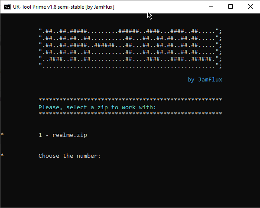This screenshot has width=260, height=208.
Task: Click the UR-TOOL ASCII art banner
Action: click(x=130, y=48)
